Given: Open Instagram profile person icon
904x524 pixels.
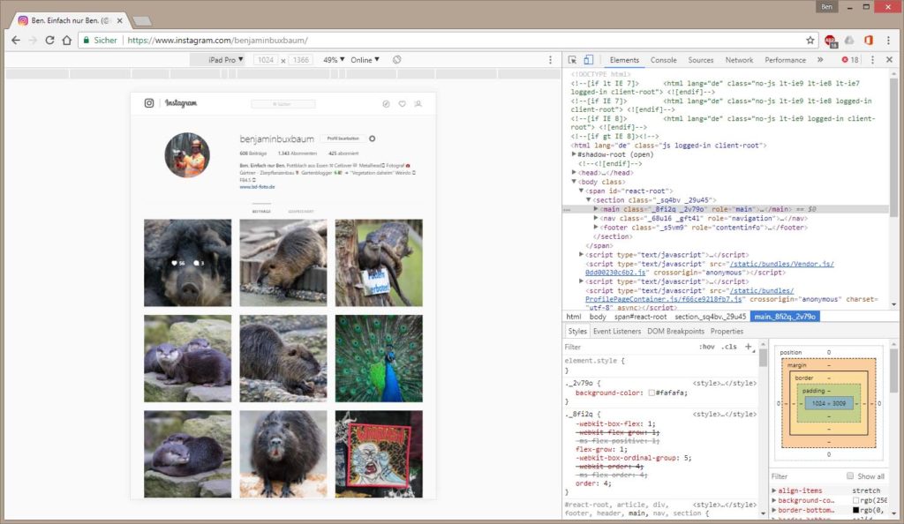Looking at the screenshot, I should (x=418, y=103).
